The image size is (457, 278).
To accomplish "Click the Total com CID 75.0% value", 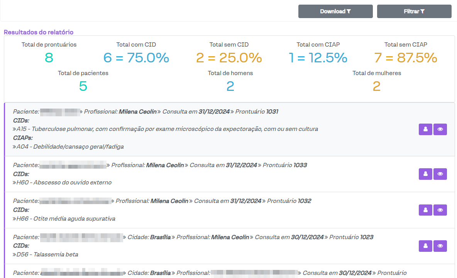I will pos(136,58).
